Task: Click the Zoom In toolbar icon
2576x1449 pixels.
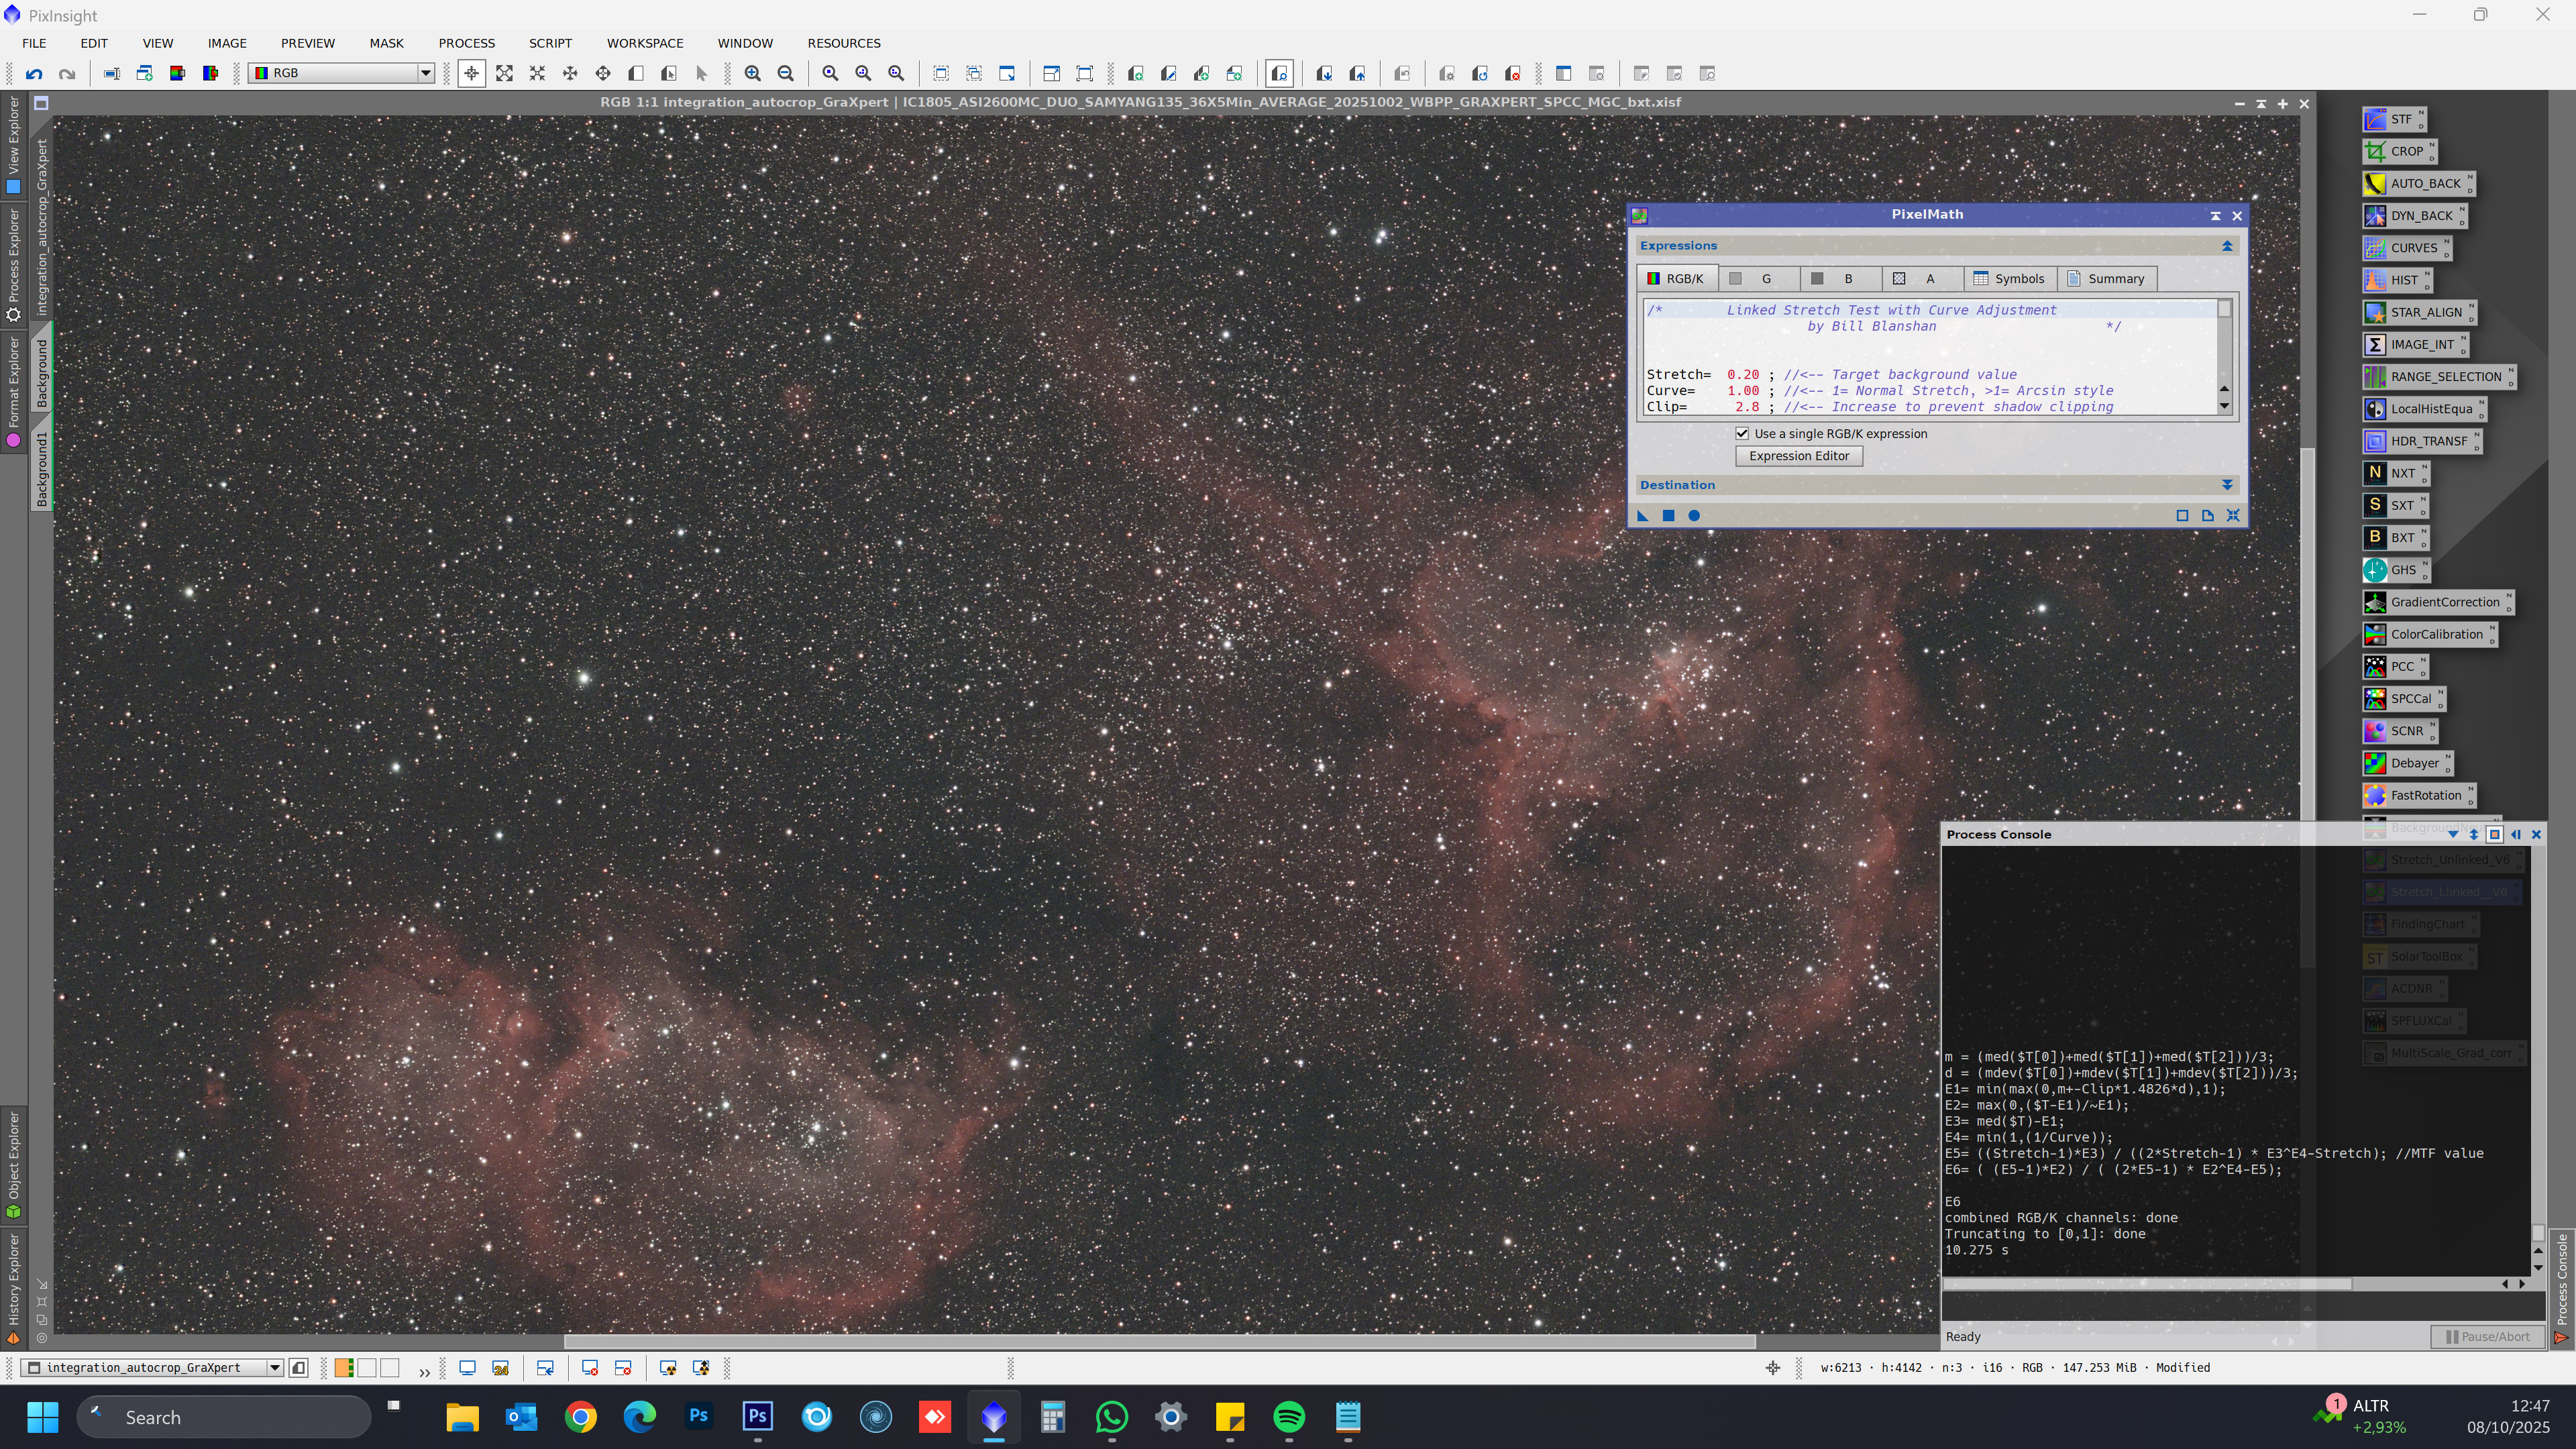Action: coord(753,74)
